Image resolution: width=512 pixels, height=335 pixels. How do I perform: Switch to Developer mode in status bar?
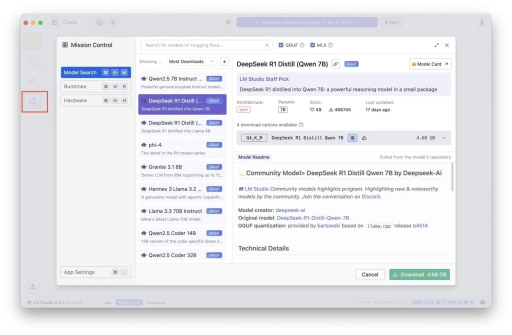(x=156, y=302)
